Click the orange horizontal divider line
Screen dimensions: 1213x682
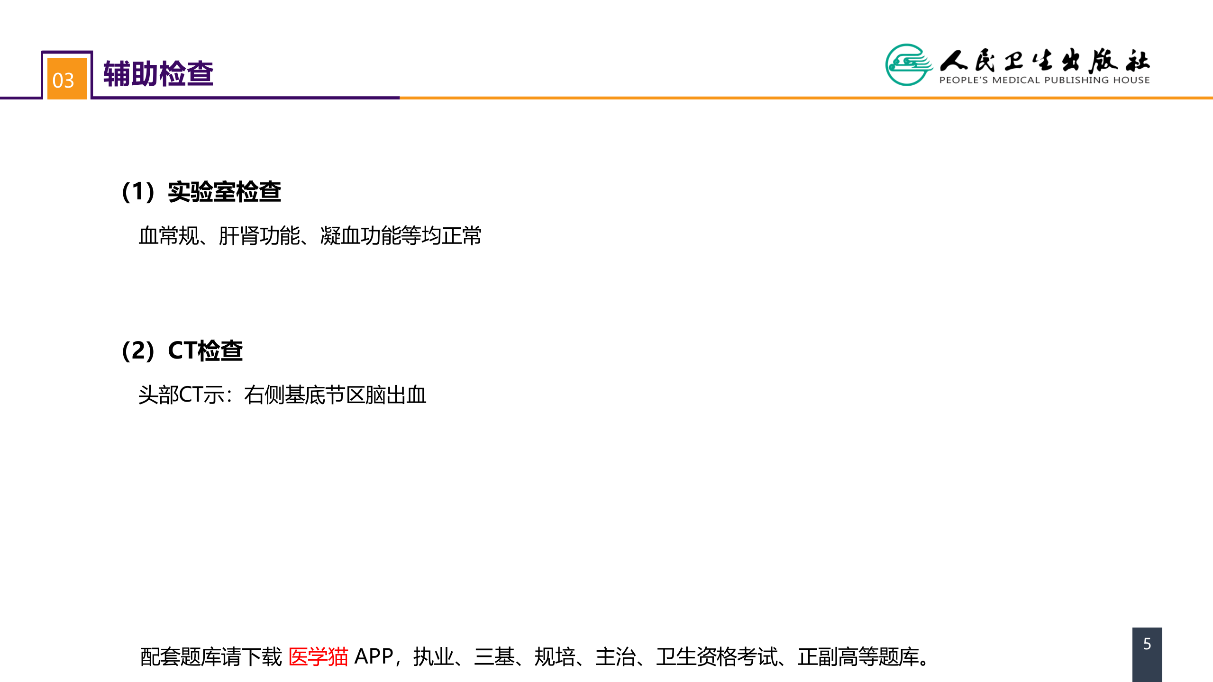pos(806,99)
